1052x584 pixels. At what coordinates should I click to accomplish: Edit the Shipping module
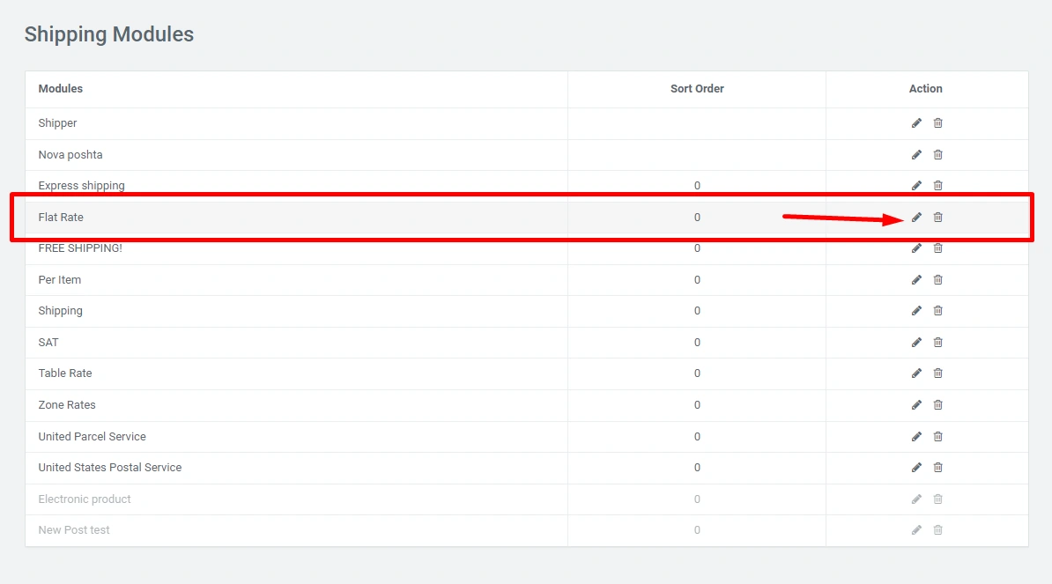[x=916, y=311]
